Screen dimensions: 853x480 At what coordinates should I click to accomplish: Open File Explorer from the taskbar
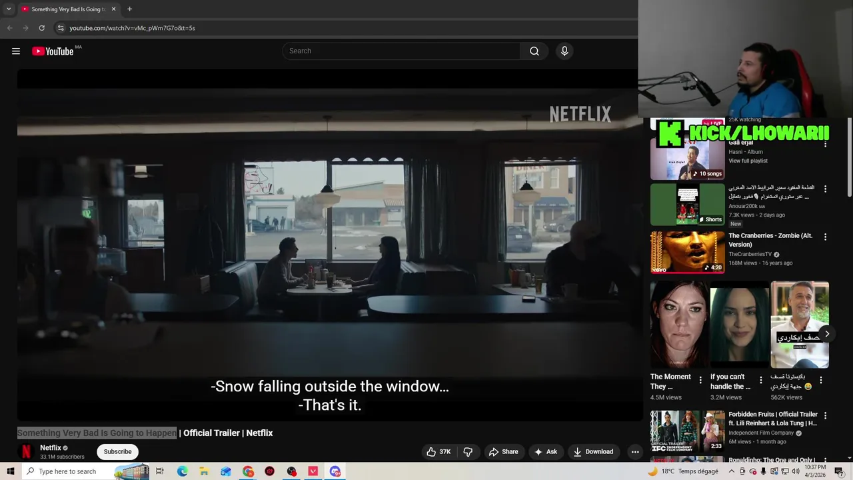coord(204,471)
